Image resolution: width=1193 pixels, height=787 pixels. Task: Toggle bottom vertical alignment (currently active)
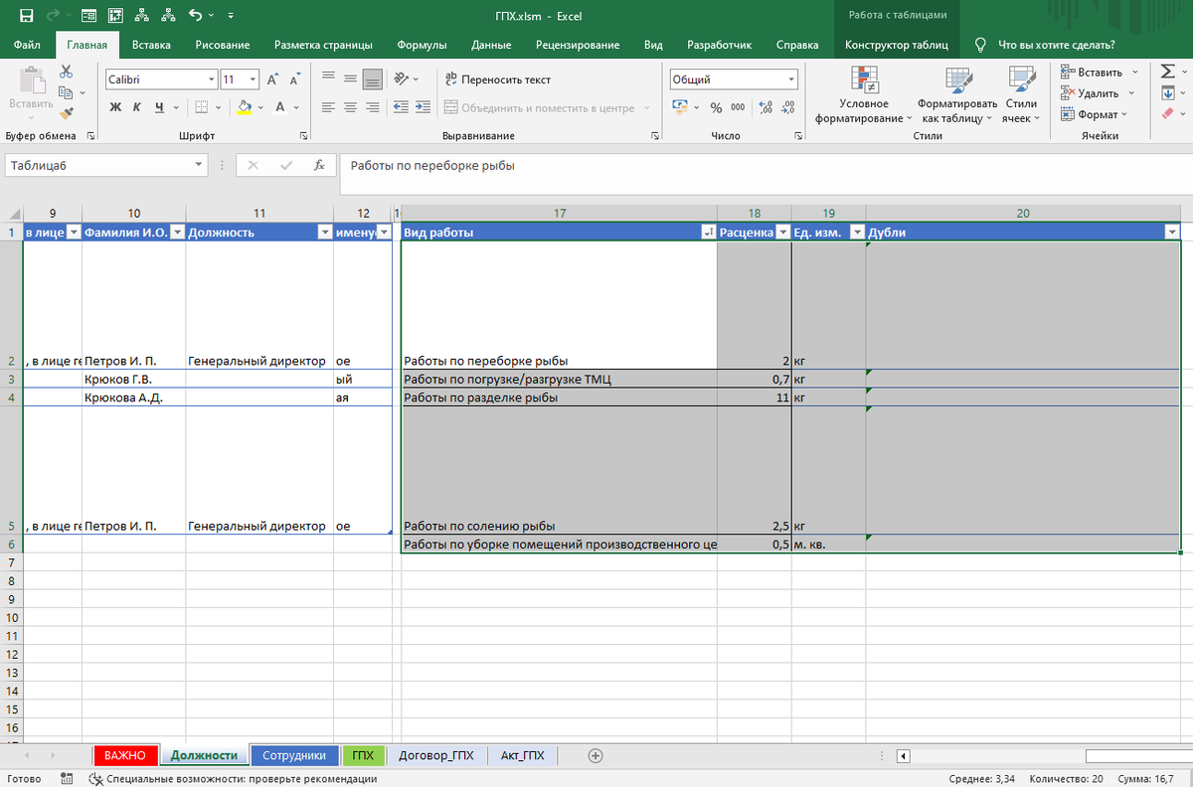[372, 79]
